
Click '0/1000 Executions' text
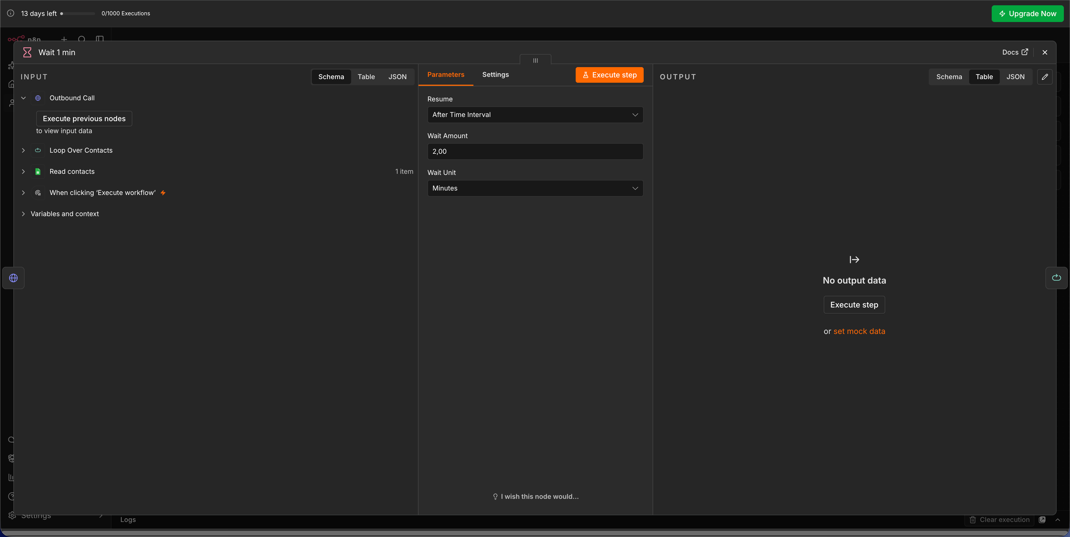click(126, 14)
